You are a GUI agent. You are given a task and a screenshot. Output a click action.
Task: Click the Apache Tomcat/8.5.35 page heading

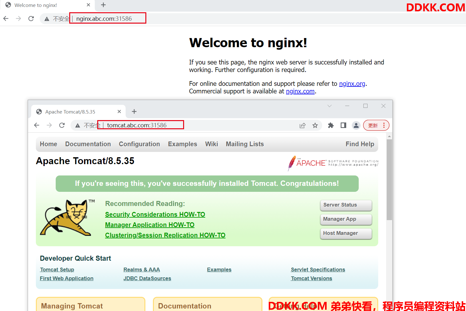coord(85,161)
